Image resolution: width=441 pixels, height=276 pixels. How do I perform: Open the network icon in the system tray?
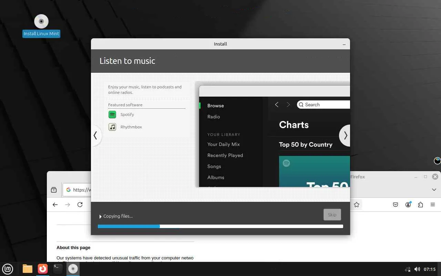pyautogui.click(x=408, y=269)
